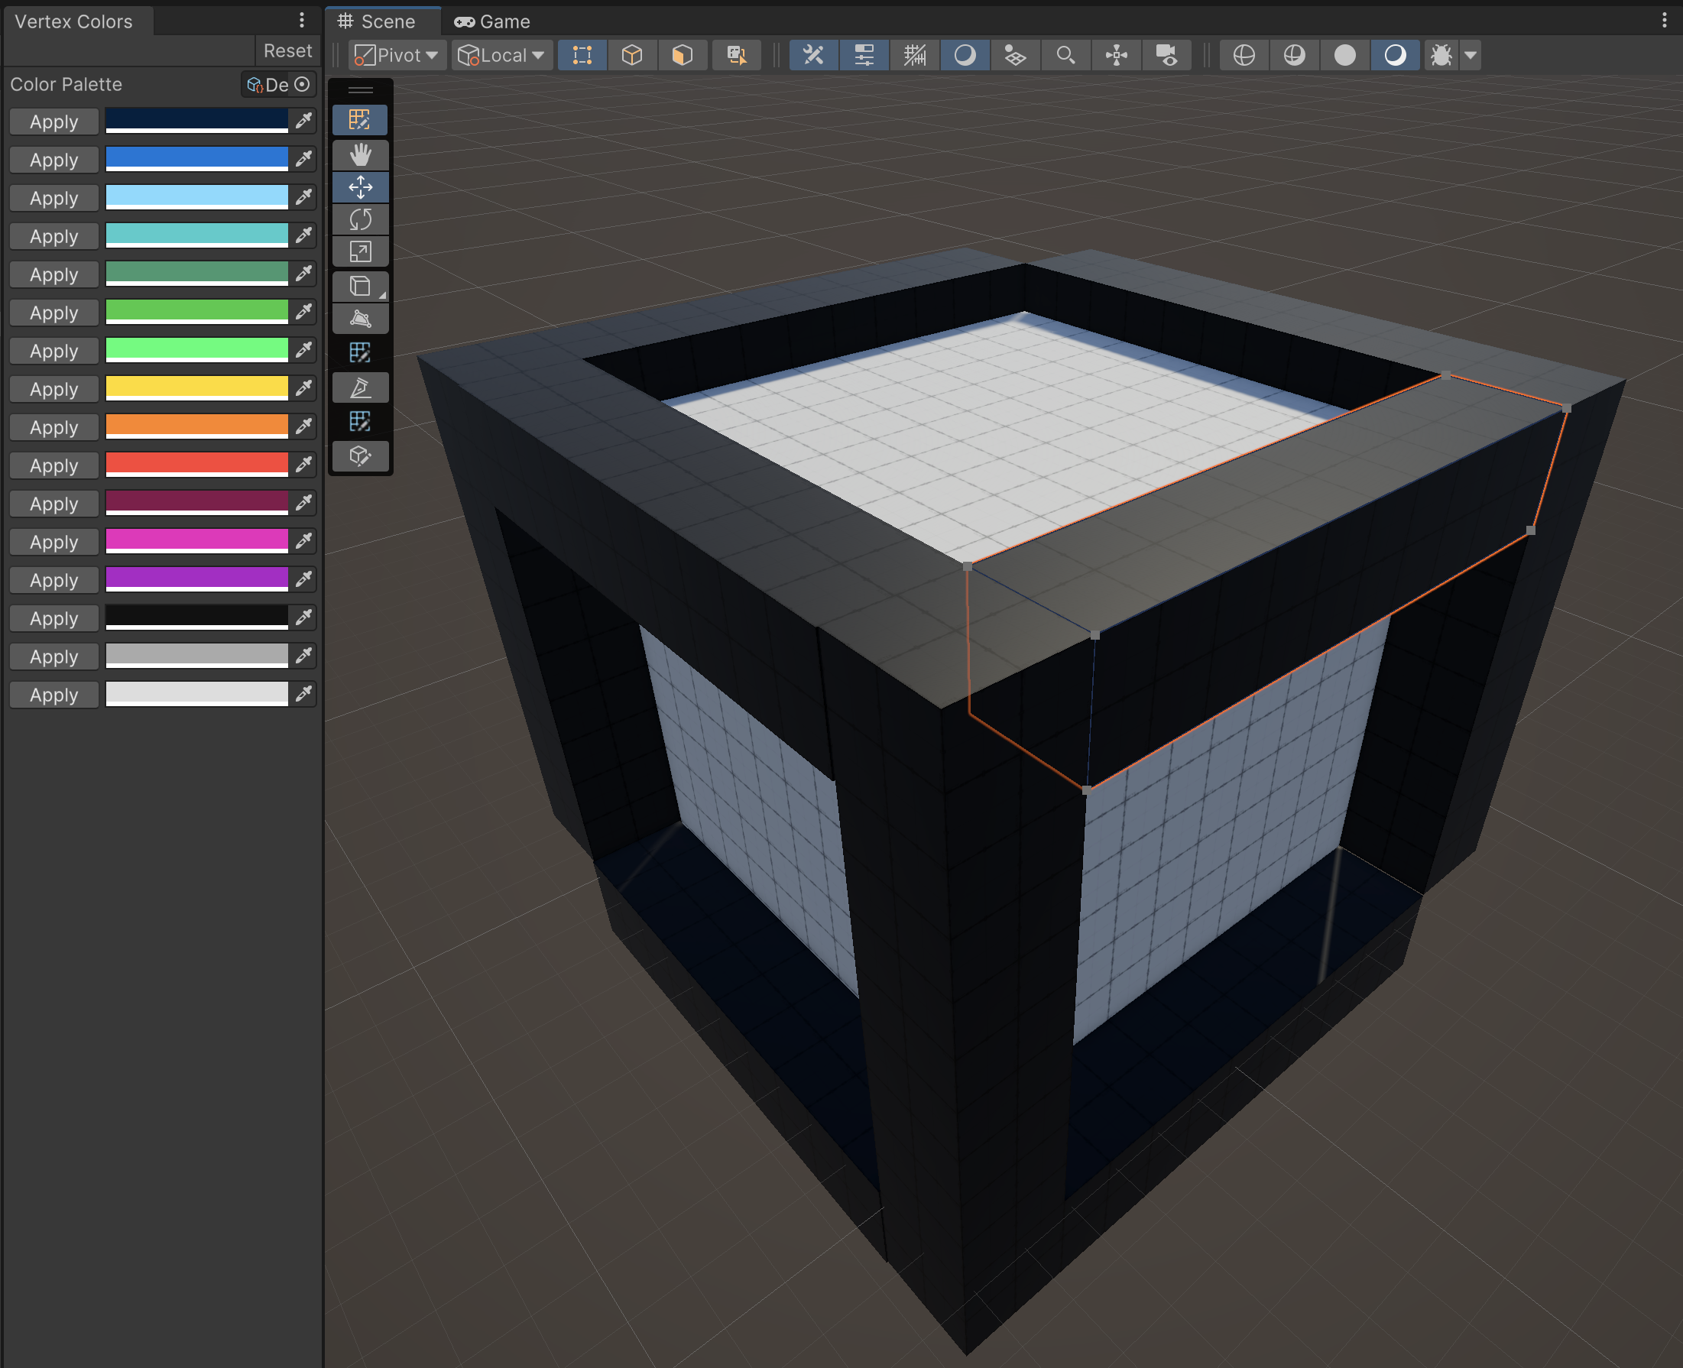Image resolution: width=1683 pixels, height=1368 pixels.
Task: Click the move/pan hand tool
Action: point(358,154)
